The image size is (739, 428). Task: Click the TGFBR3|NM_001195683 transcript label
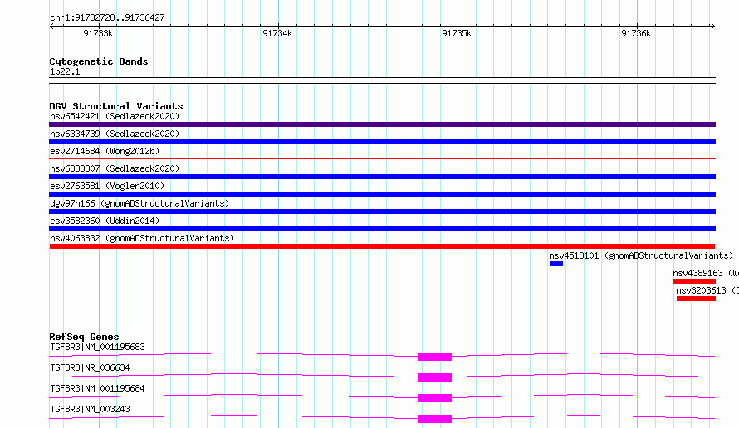pyautogui.click(x=97, y=347)
